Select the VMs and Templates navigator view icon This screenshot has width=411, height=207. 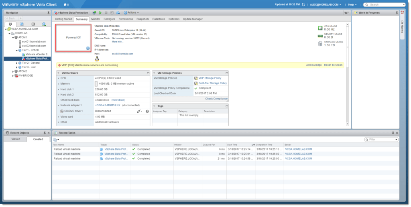[22, 24]
